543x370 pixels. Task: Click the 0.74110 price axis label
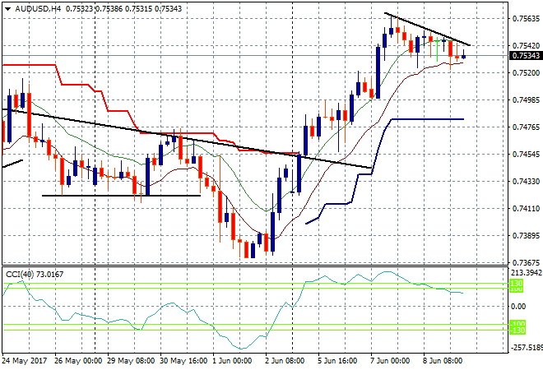(526, 208)
